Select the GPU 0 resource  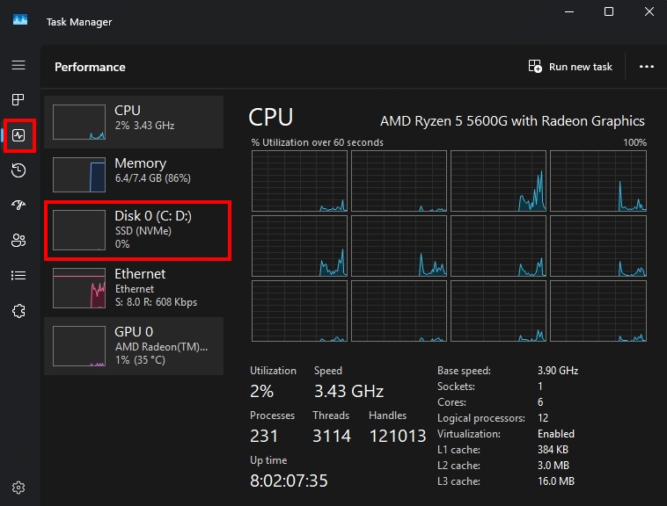tap(134, 346)
